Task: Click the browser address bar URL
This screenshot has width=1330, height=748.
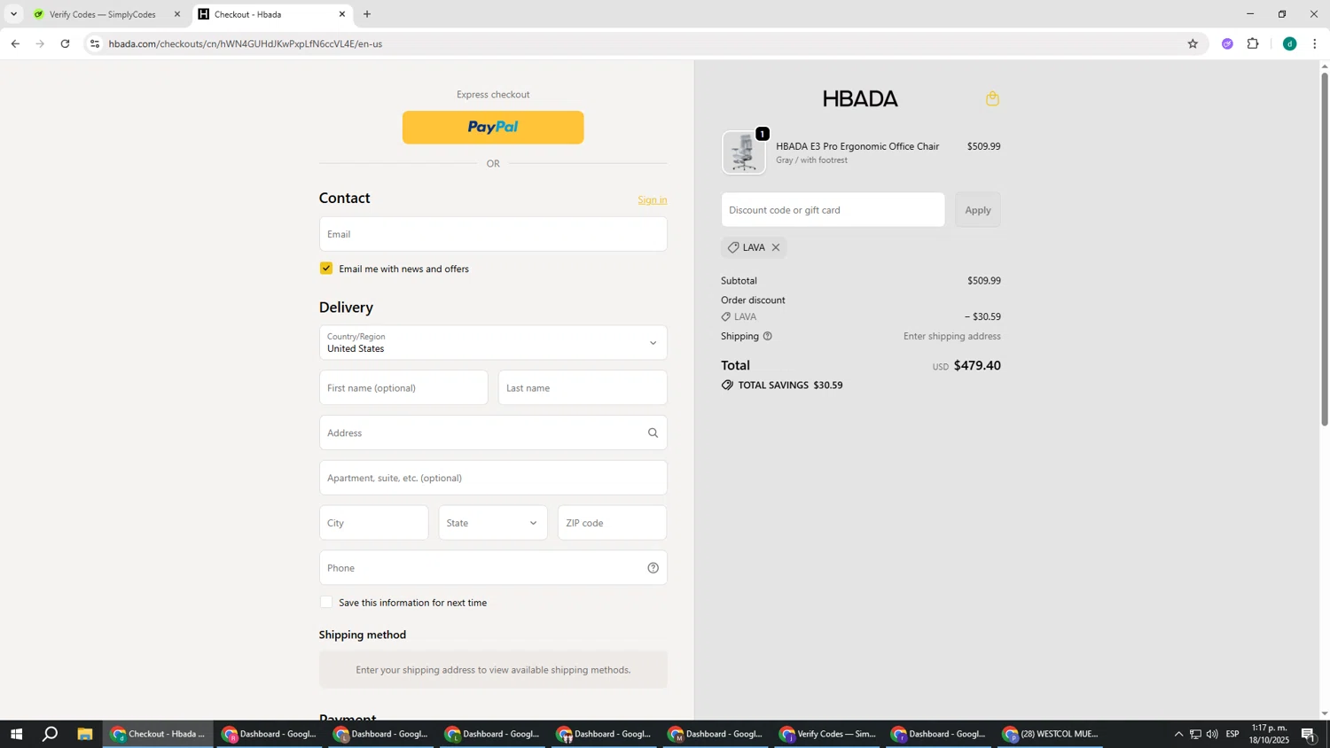Action: [x=246, y=43]
